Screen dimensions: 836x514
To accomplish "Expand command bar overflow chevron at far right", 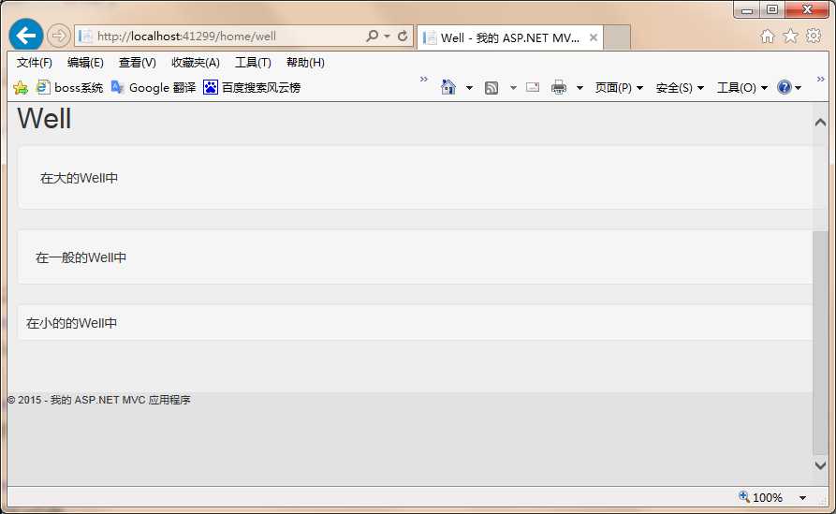I will pyautogui.click(x=820, y=80).
